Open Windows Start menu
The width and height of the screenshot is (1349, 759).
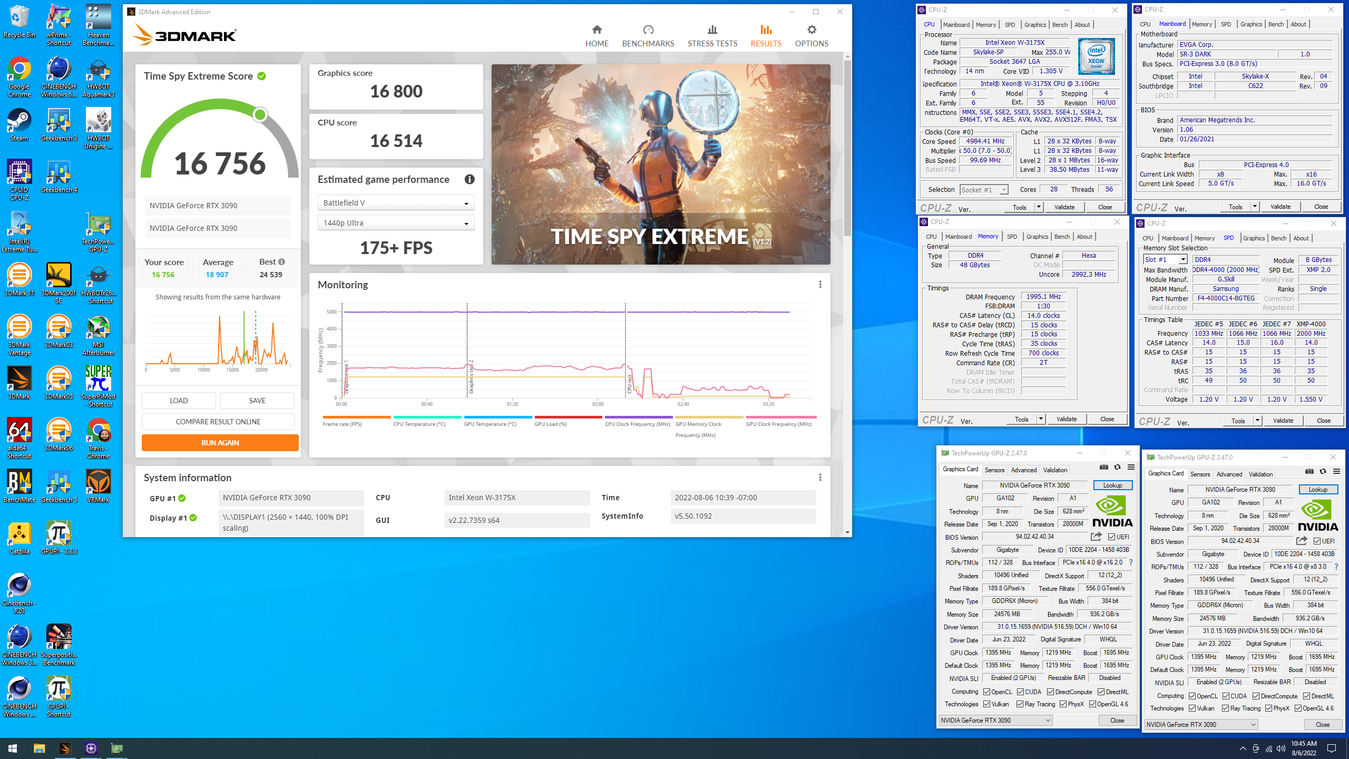click(x=13, y=748)
